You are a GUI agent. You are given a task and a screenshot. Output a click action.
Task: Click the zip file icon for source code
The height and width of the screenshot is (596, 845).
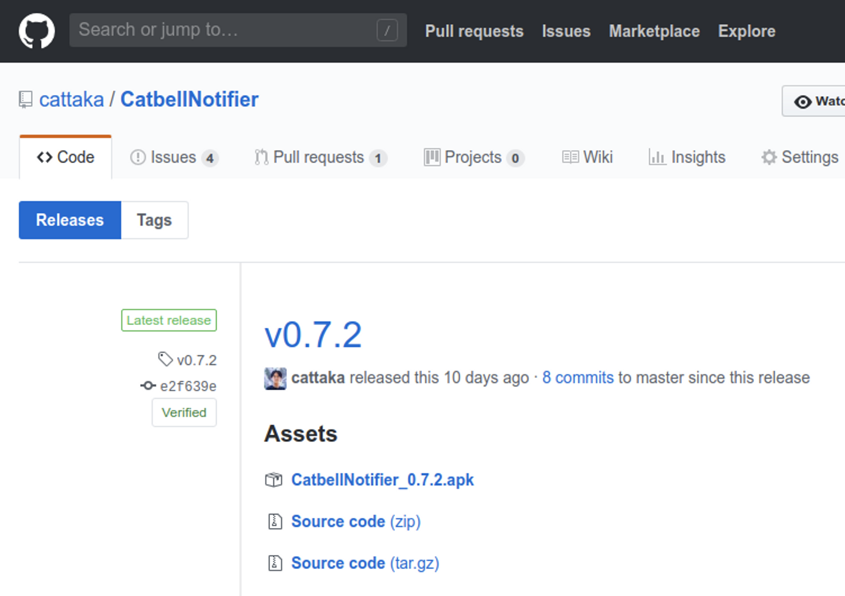275,521
